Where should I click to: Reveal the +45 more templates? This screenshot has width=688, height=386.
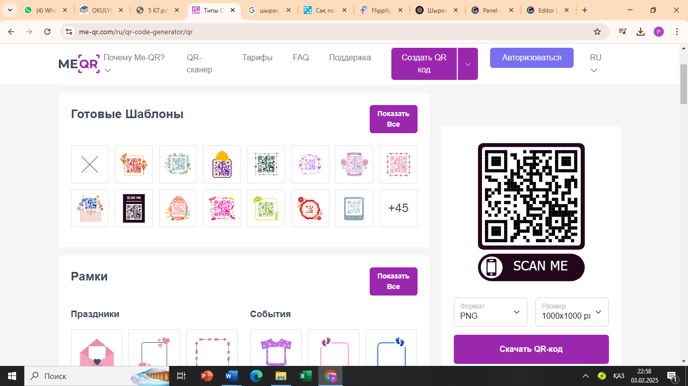coord(398,208)
